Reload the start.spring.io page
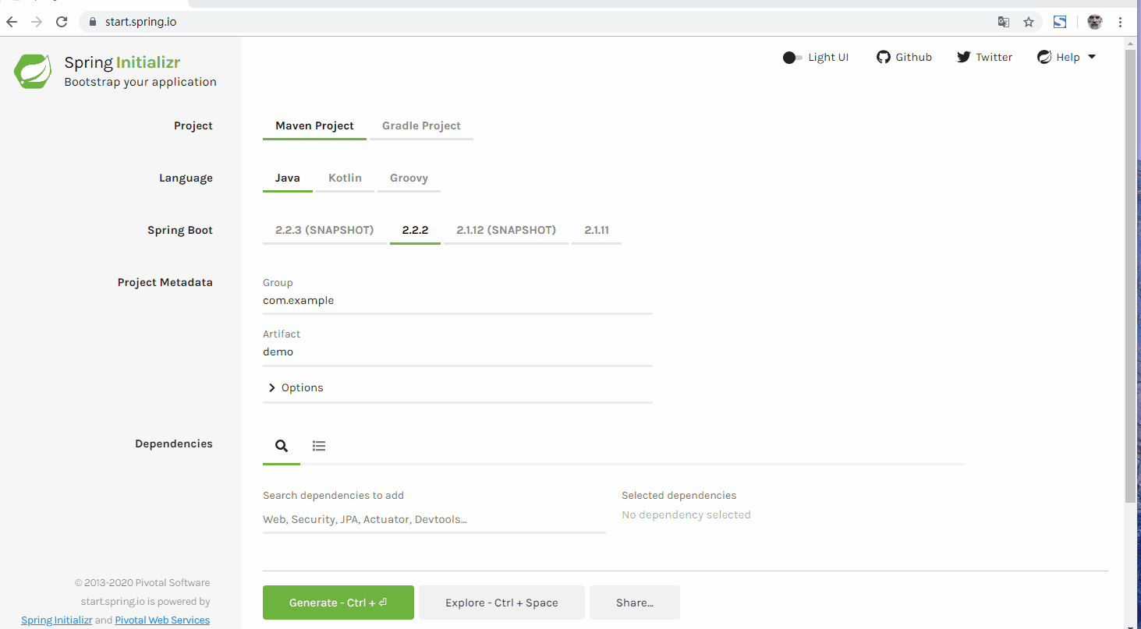This screenshot has width=1141, height=629. 62,22
